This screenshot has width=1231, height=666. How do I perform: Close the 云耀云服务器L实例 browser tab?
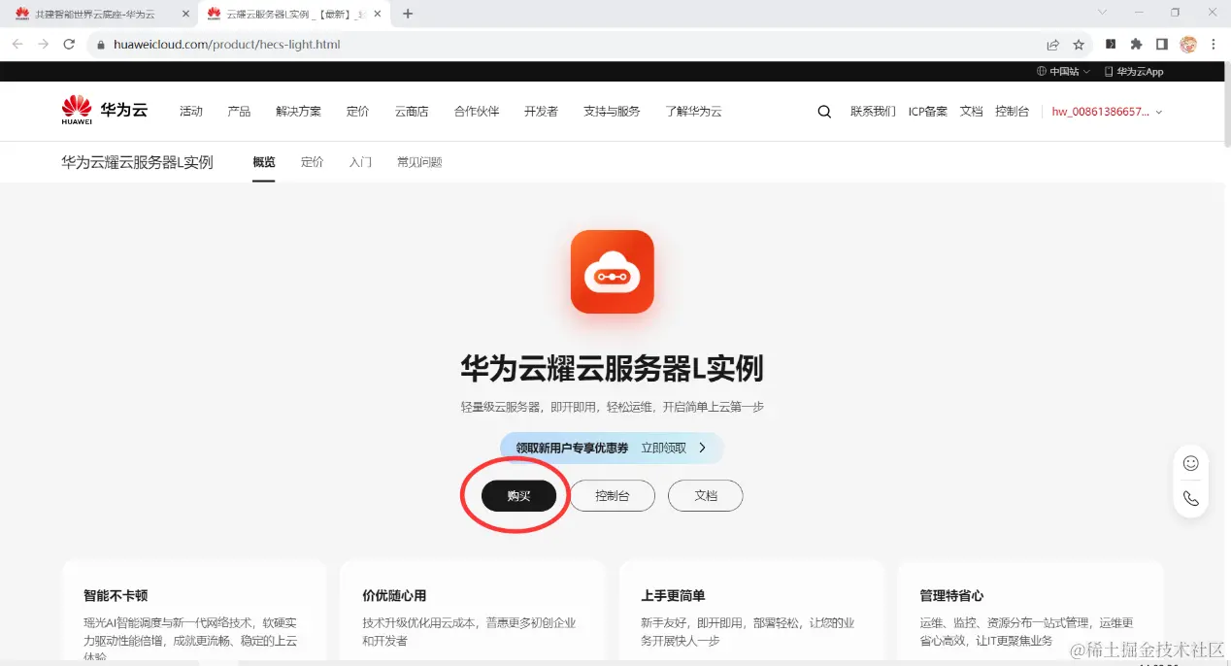pyautogui.click(x=379, y=14)
